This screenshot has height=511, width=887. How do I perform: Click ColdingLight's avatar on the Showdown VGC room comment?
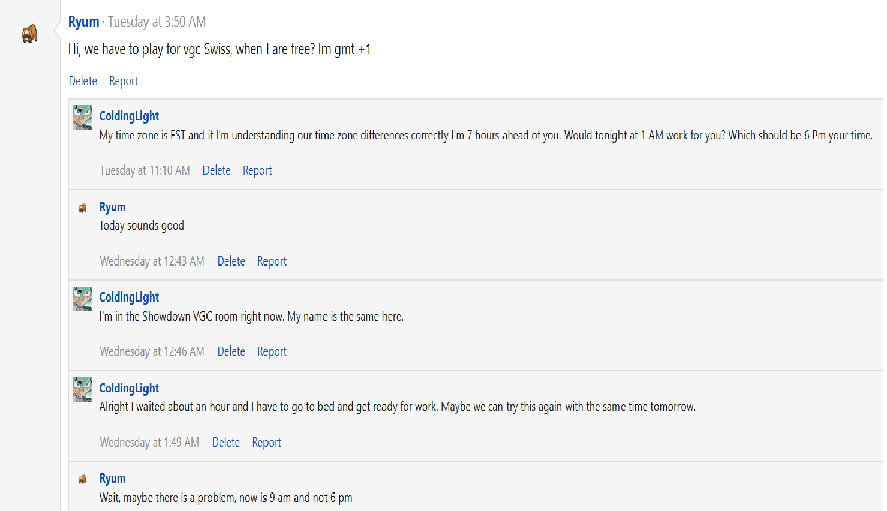click(x=83, y=299)
